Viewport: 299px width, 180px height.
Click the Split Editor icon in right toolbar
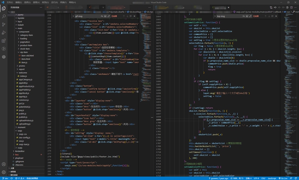(x=291, y=7)
